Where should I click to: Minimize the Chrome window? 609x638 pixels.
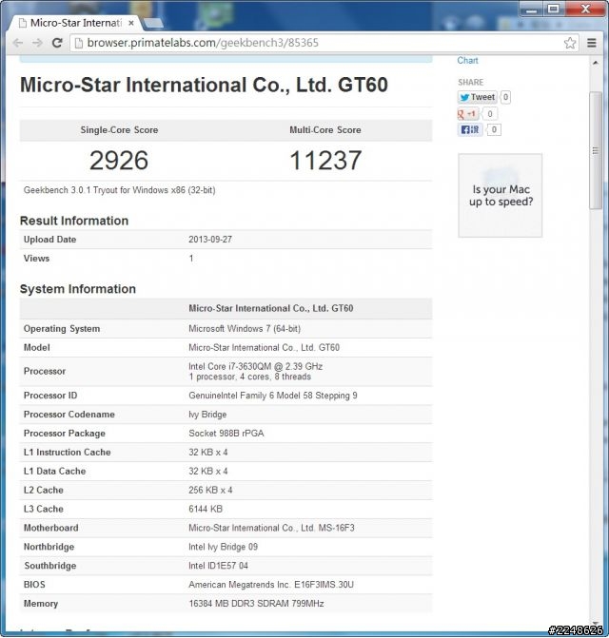click(x=532, y=9)
